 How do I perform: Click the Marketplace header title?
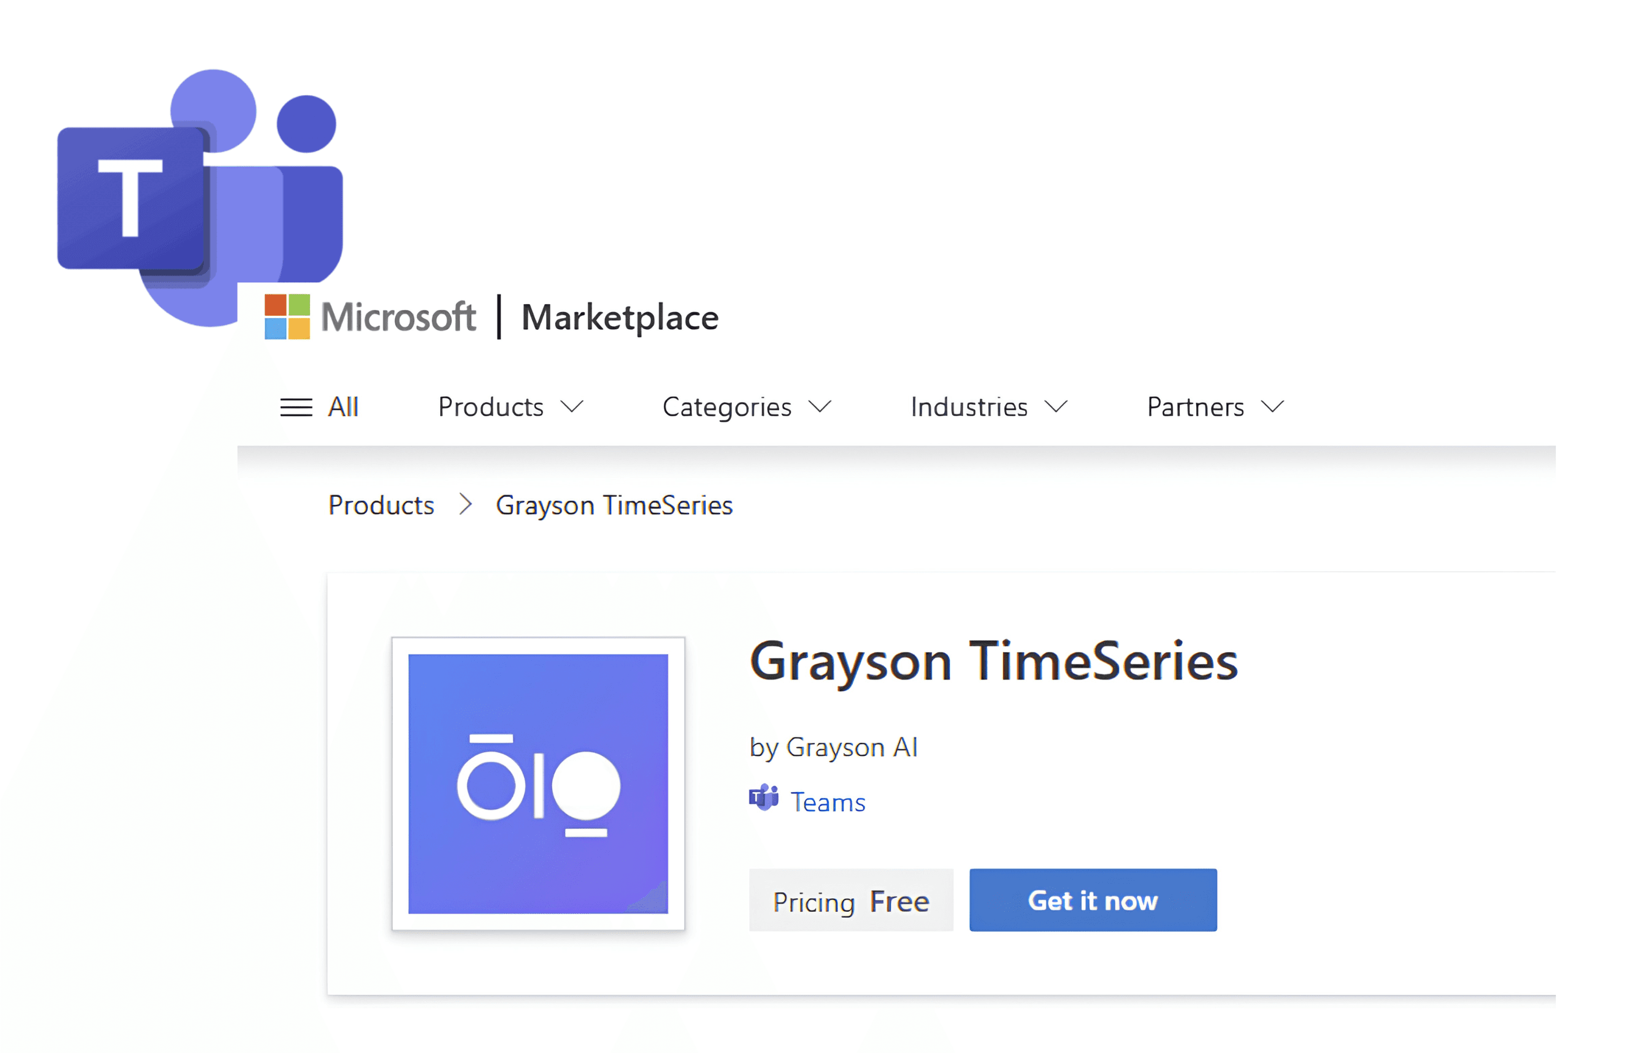620,318
